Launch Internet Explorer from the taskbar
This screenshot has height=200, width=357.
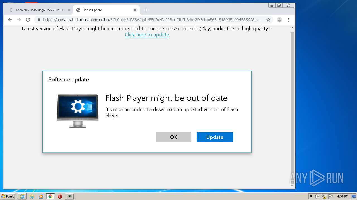click(22, 196)
